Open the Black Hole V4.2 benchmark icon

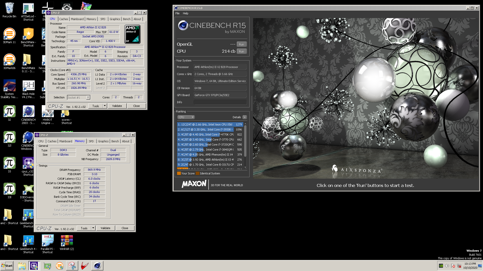[x=28, y=89]
